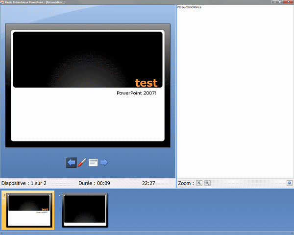Viewport: 294px width, 235px height.
Task: Jump to slide 2 thumbnail
Action: (84, 211)
